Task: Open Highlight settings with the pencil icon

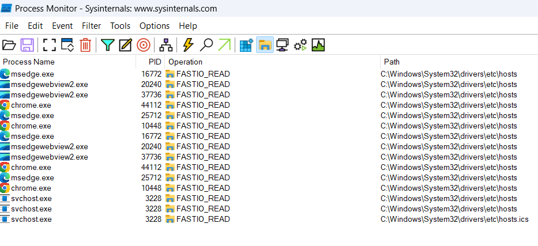Action: pos(126,45)
